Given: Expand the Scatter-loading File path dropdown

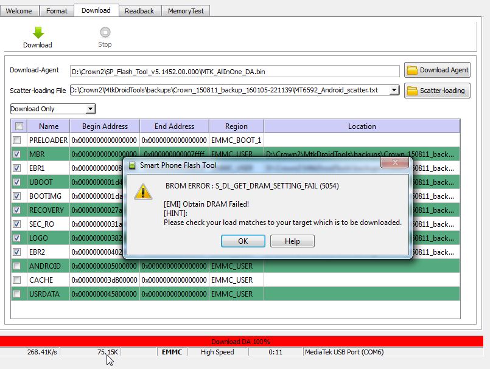Looking at the screenshot, I should (x=394, y=91).
